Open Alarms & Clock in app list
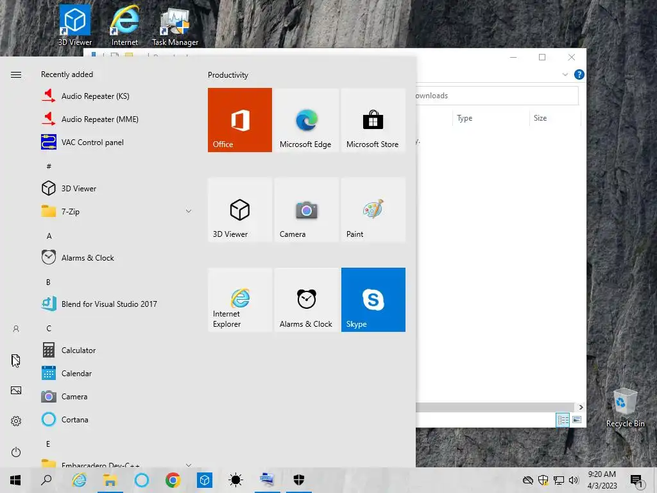Viewport: 657px width, 493px height. coord(117,257)
